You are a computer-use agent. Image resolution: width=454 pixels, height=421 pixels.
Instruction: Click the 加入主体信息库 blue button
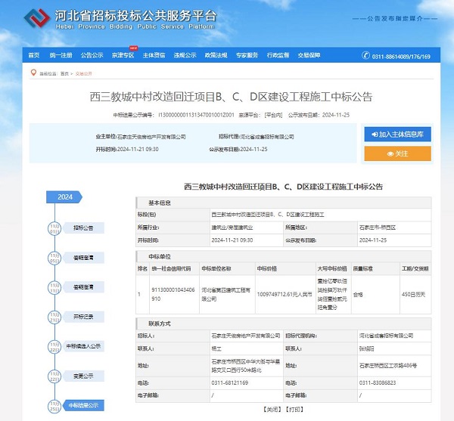point(397,134)
